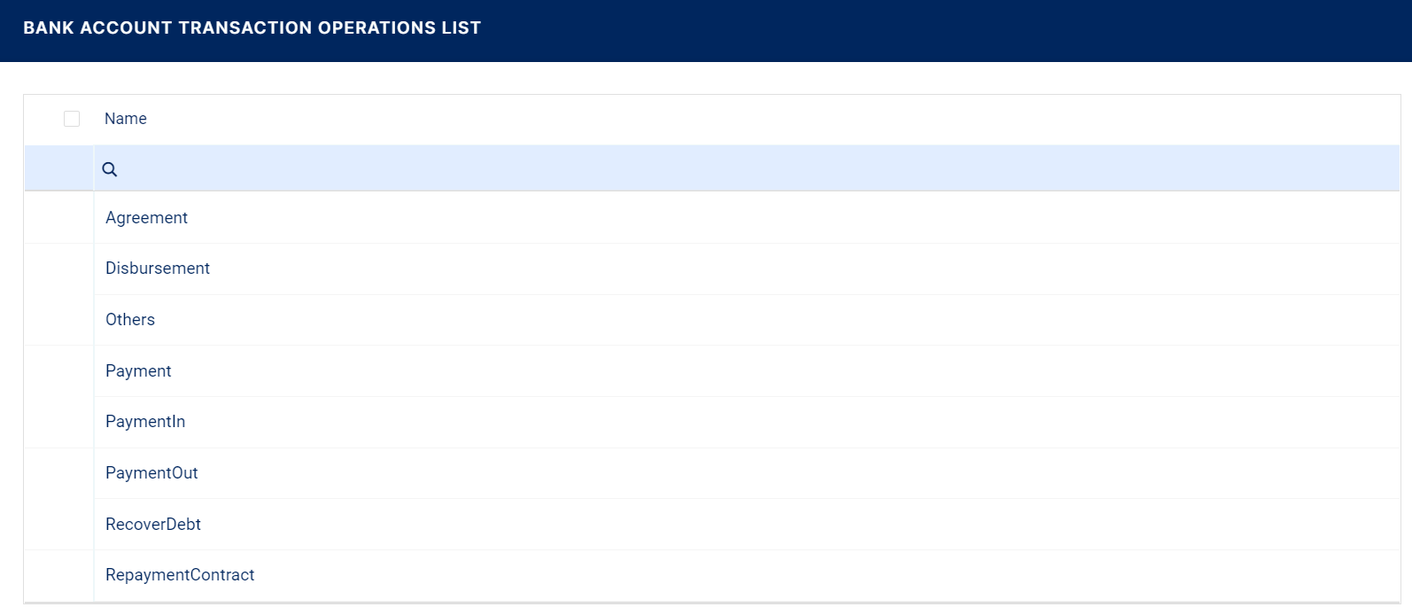Open the Agreement operation row
The image size is (1412, 615).
[x=146, y=218]
